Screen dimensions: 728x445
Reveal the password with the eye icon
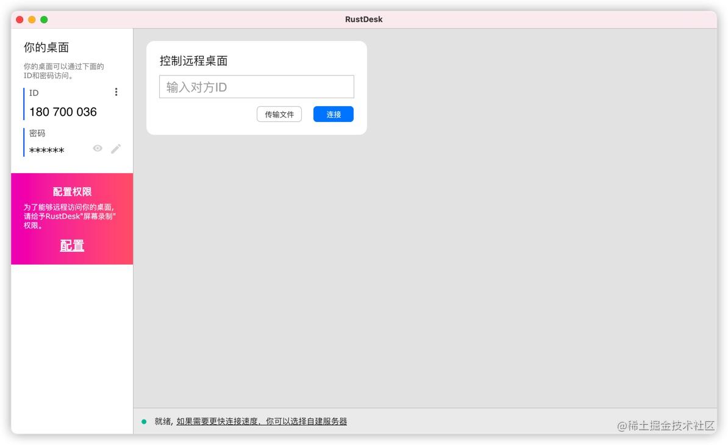coord(98,148)
